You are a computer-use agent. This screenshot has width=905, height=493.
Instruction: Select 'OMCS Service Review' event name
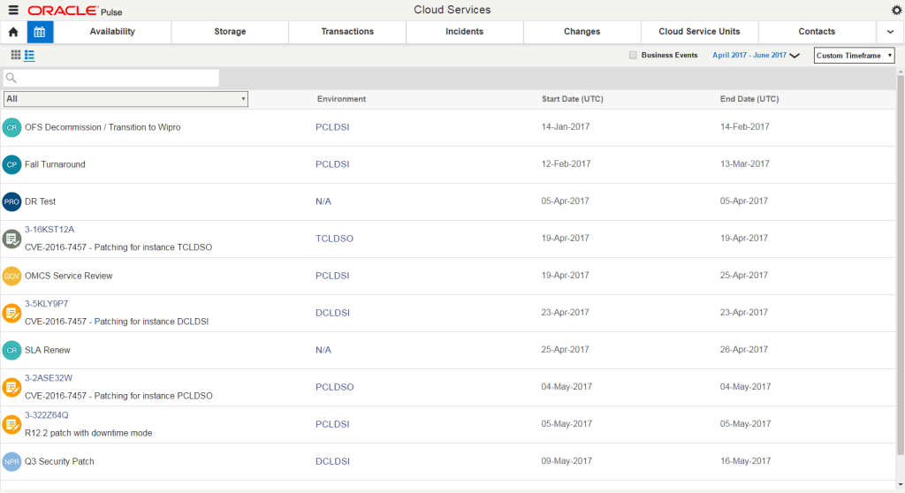coord(69,276)
